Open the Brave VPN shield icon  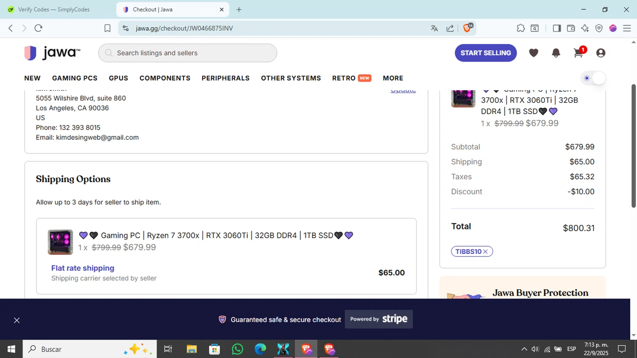(599, 28)
